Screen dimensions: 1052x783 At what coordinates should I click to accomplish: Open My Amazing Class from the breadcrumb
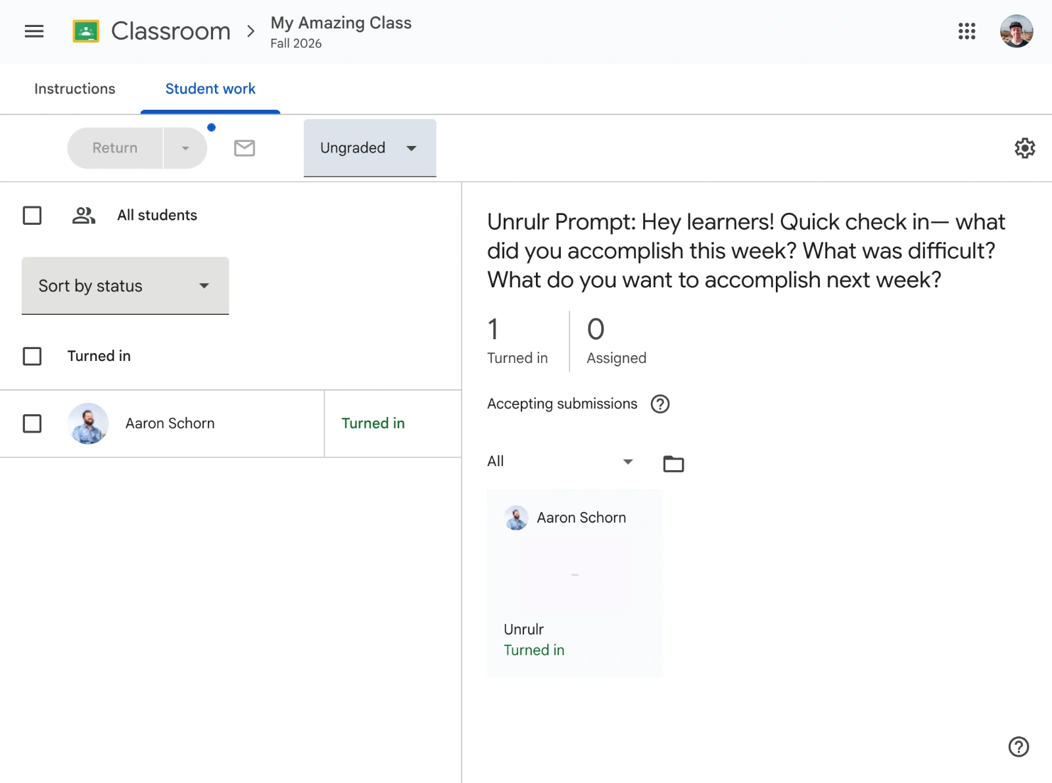point(341,23)
